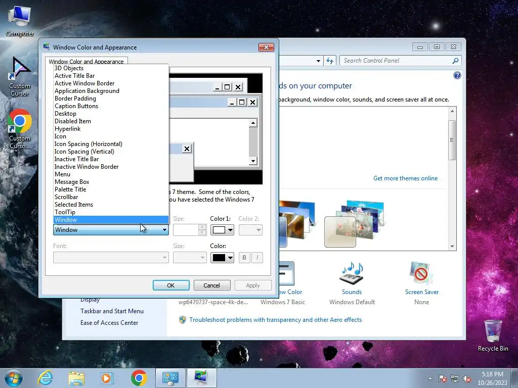
Task: Select the flower theme thumbnail
Action: pyautogui.click(x=355, y=223)
